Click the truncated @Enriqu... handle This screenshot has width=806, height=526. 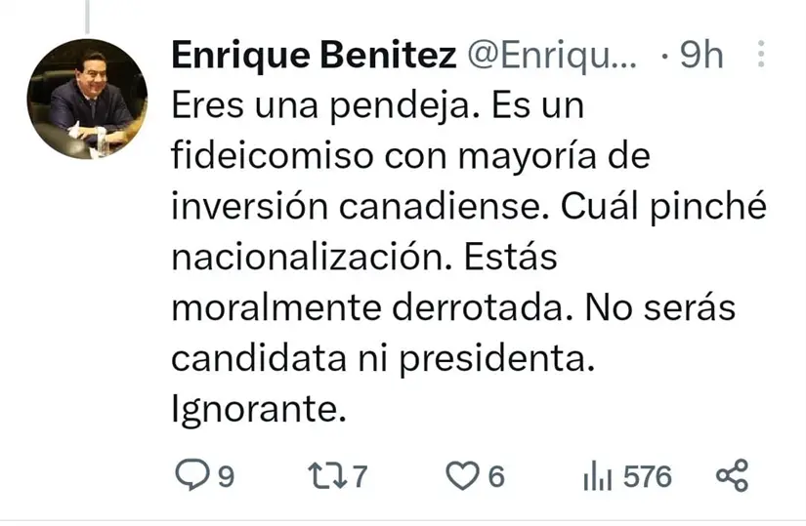(553, 57)
